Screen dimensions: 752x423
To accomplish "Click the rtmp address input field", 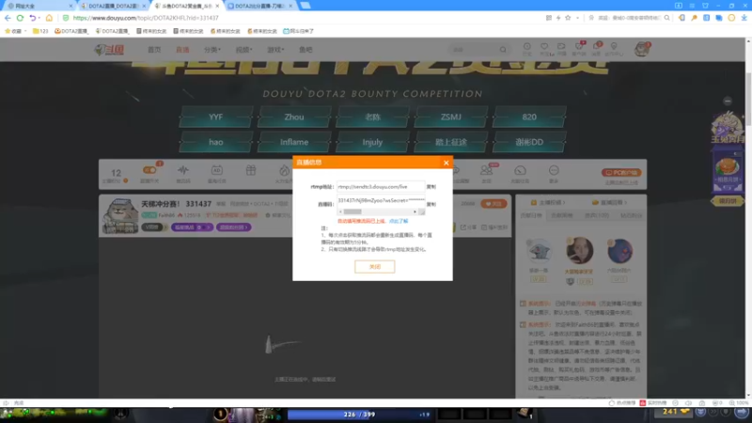I will point(381,186).
